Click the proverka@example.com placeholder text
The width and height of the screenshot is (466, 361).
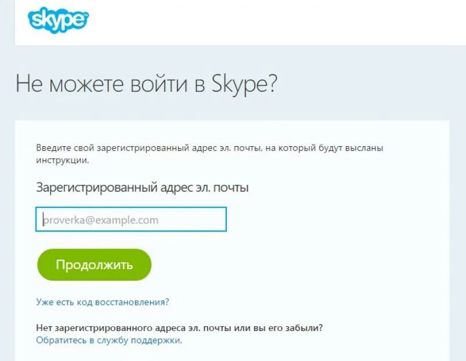coord(100,220)
